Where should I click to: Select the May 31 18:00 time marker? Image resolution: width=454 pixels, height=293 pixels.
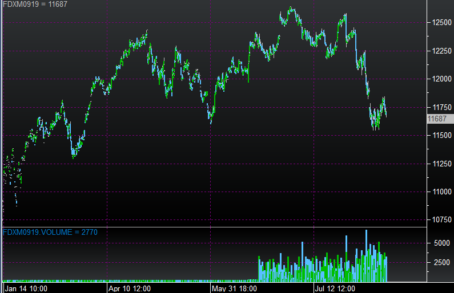(234, 288)
